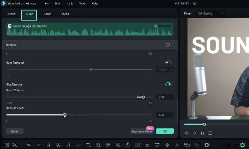The width and height of the screenshot is (249, 149).
Task: Click the speech-to-text translation icon
Action: pos(187,145)
